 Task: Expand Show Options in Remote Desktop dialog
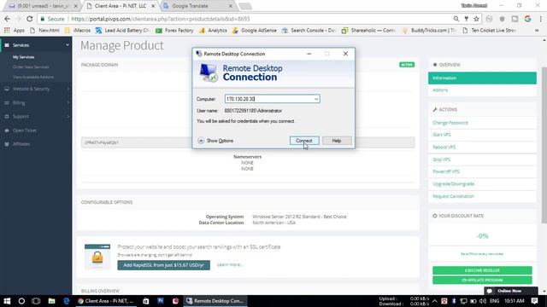click(x=215, y=141)
